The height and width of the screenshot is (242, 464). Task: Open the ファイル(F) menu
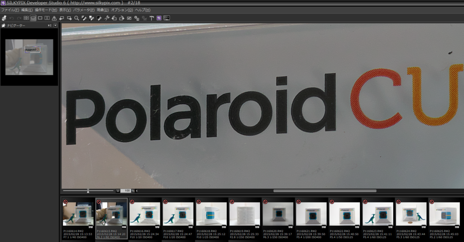pos(10,10)
